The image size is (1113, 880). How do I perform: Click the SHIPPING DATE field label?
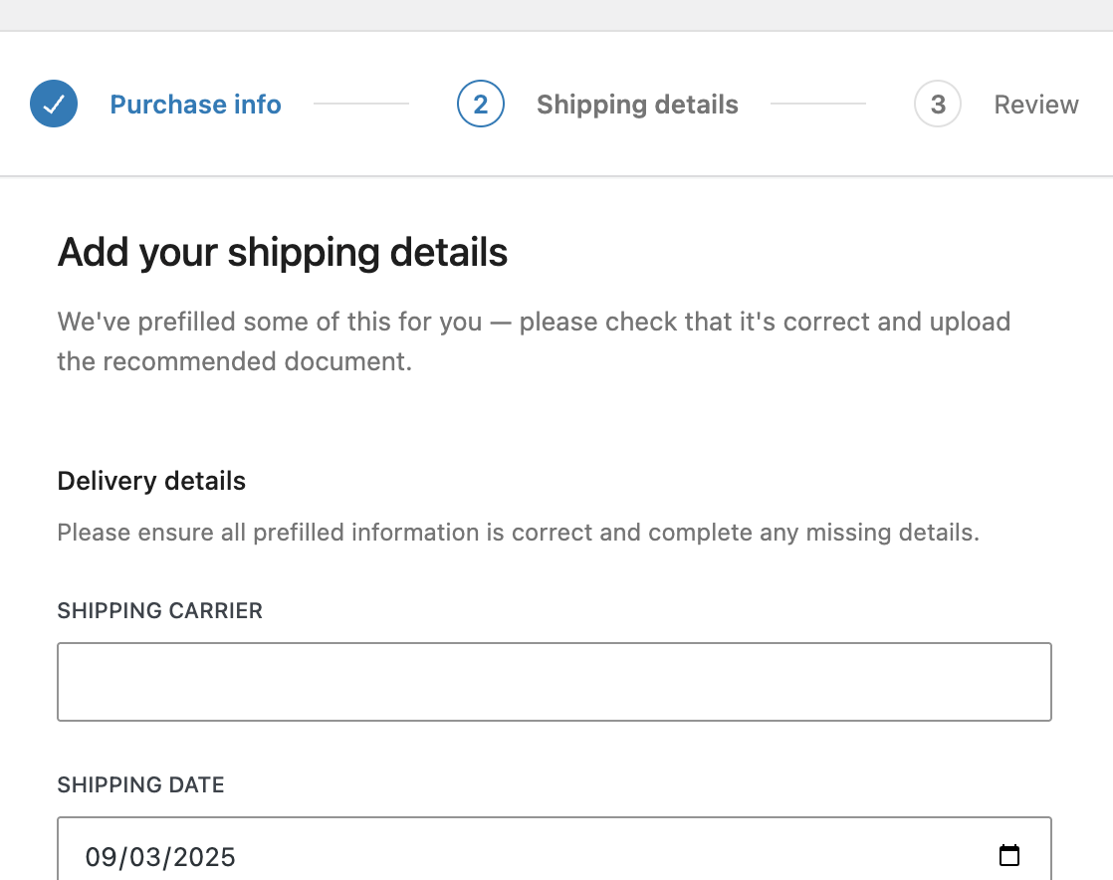click(x=140, y=784)
